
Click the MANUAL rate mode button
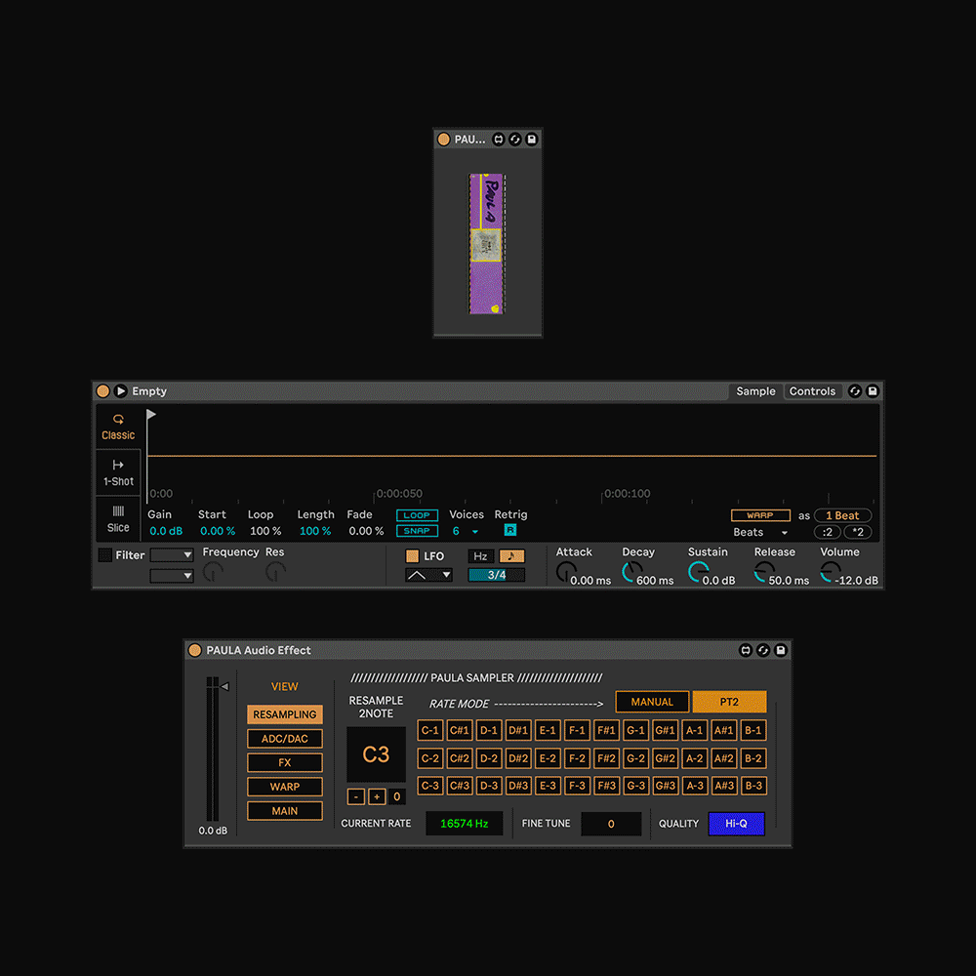pyautogui.click(x=651, y=702)
